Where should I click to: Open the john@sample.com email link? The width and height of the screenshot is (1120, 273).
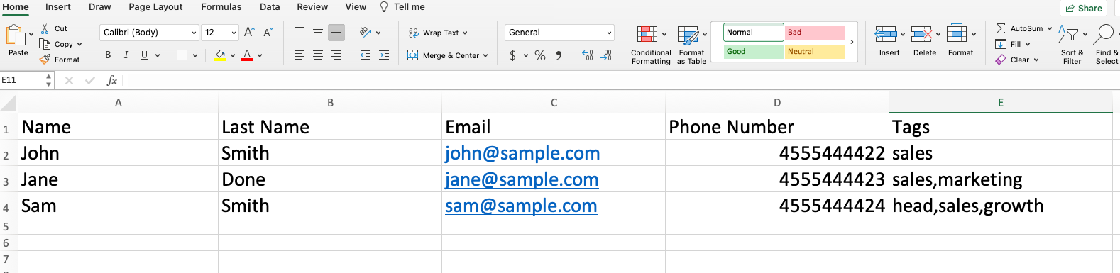click(x=522, y=153)
